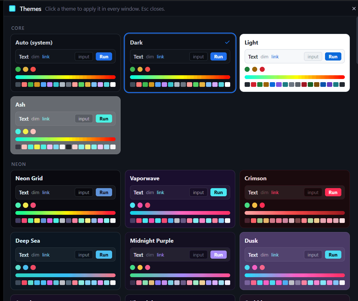The width and height of the screenshot is (358, 301).
Task: Click the red Run button in Crimson preview
Action: tap(333, 192)
